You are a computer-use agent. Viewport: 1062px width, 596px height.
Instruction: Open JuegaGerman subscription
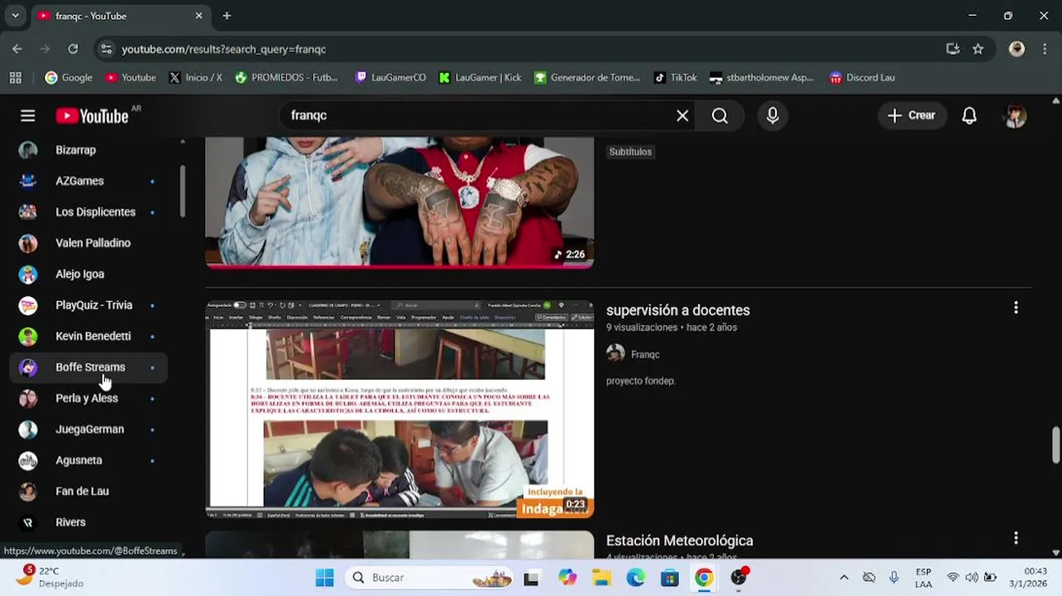point(88,430)
